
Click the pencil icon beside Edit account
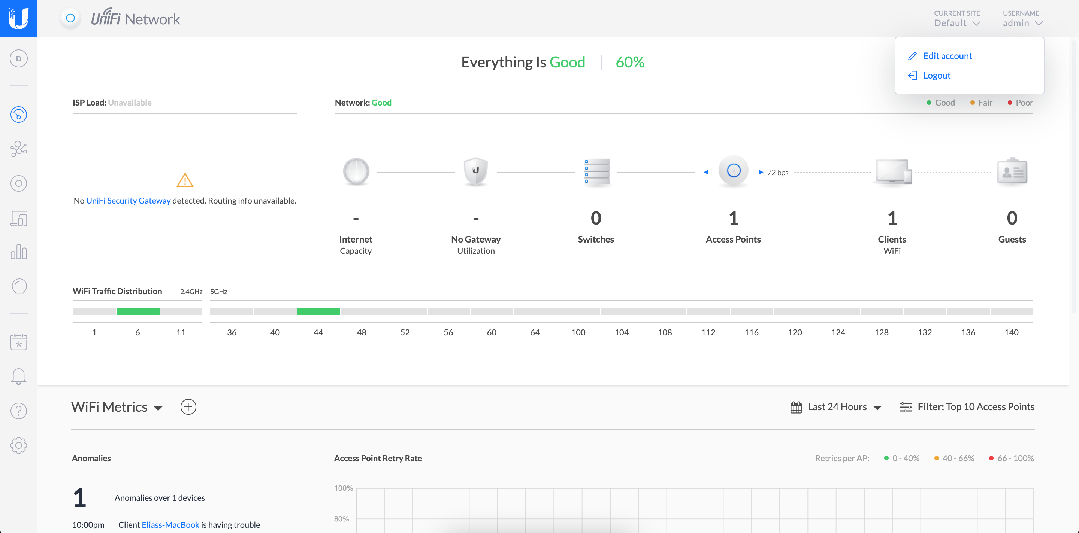pos(912,56)
